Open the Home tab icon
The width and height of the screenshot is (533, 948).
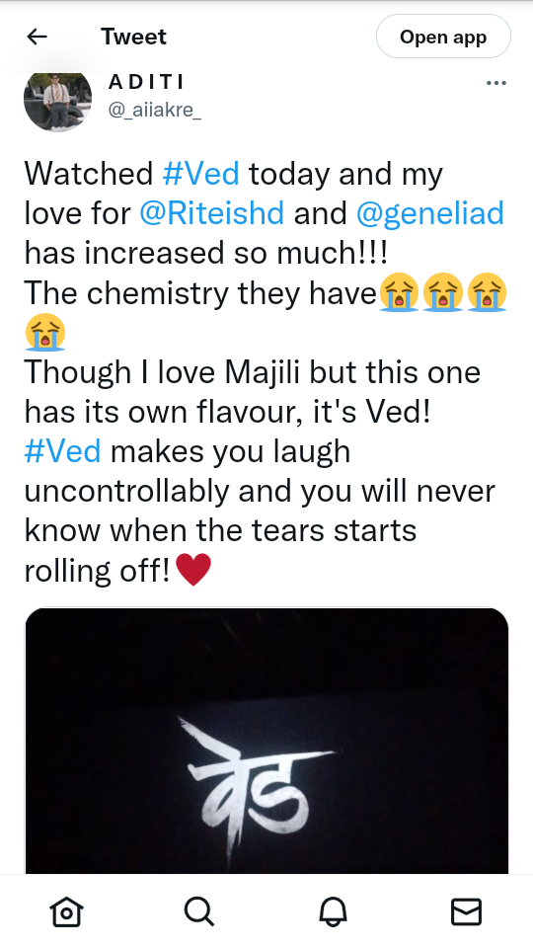click(66, 911)
